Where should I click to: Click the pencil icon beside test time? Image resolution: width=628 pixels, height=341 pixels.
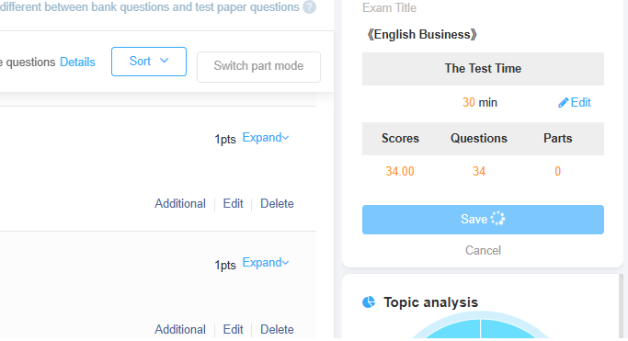[x=563, y=103]
